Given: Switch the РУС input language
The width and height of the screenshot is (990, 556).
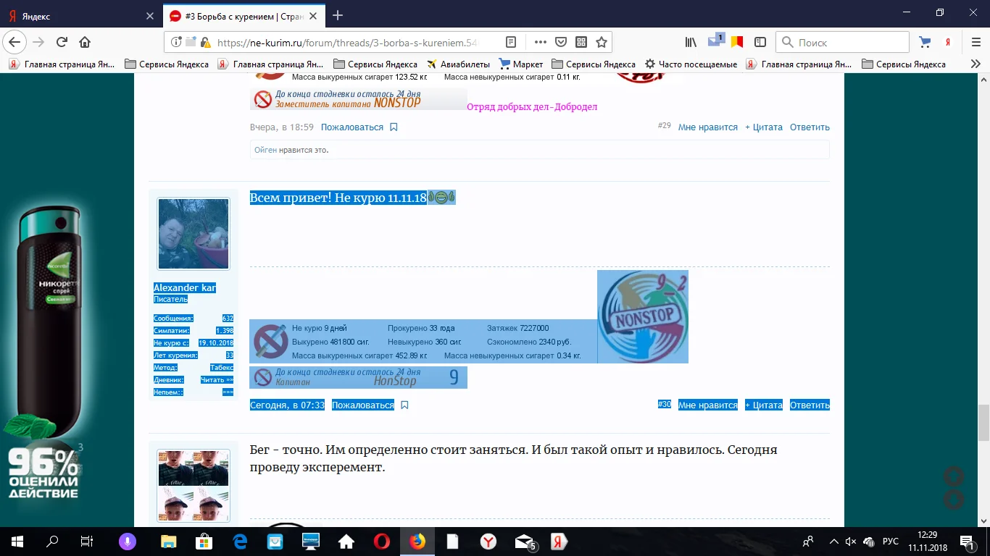Looking at the screenshot, I should (891, 542).
